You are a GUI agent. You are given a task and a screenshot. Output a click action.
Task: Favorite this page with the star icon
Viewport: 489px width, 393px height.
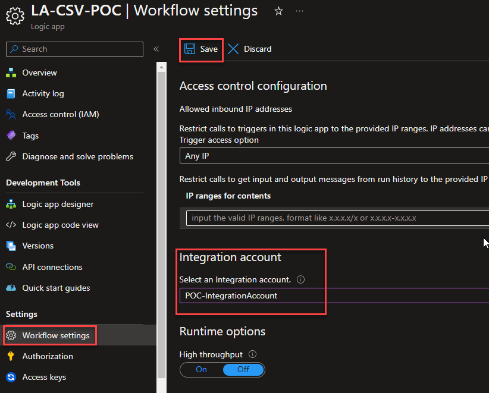[278, 11]
